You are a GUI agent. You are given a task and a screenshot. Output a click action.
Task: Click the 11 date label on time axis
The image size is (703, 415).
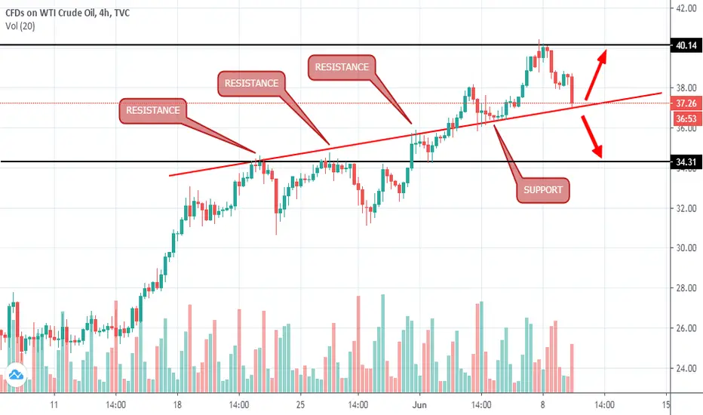click(54, 403)
